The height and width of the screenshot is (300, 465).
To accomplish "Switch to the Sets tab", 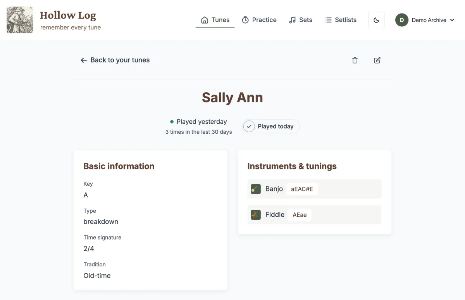I will (300, 20).
